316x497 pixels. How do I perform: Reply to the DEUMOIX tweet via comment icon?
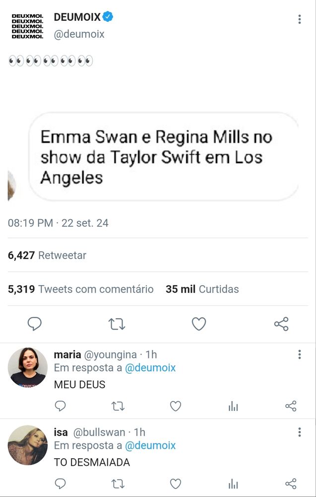click(x=35, y=324)
